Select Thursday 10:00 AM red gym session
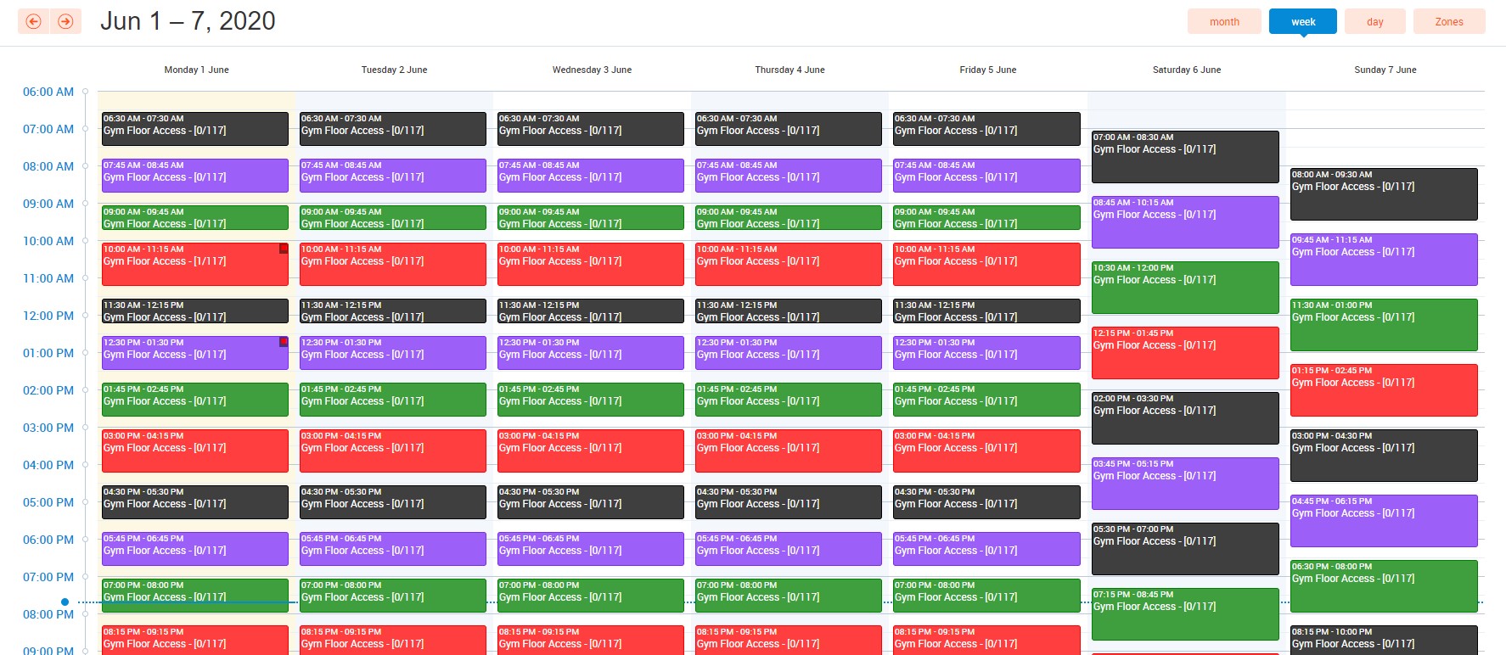This screenshot has height=655, width=1506. click(788, 264)
